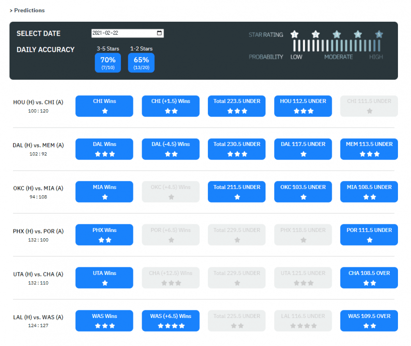Image resolution: width=411 pixels, height=346 pixels.
Task: Click the stars under MEM 113.5 UNDER
Action: click(369, 154)
